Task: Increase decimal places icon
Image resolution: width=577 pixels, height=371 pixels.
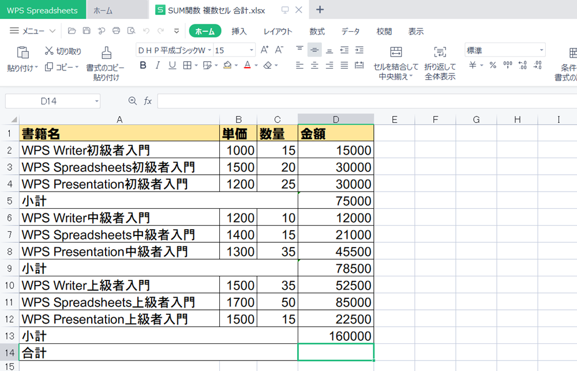Action: click(x=523, y=66)
